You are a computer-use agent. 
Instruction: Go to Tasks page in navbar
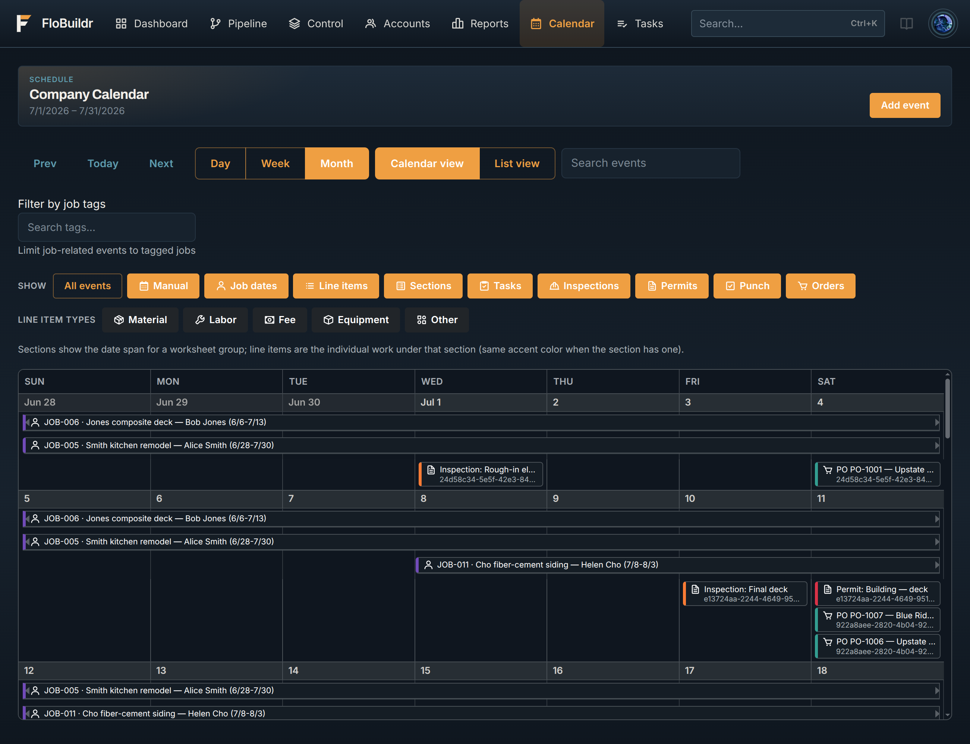[x=640, y=24]
